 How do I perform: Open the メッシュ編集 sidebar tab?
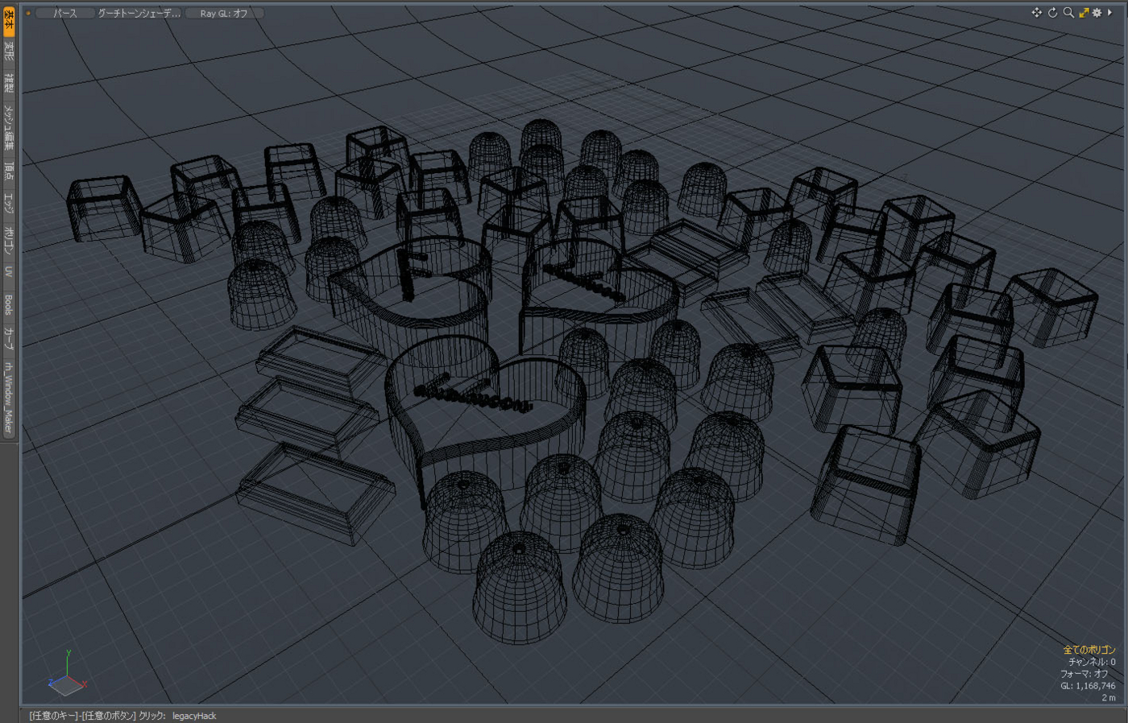[9, 128]
